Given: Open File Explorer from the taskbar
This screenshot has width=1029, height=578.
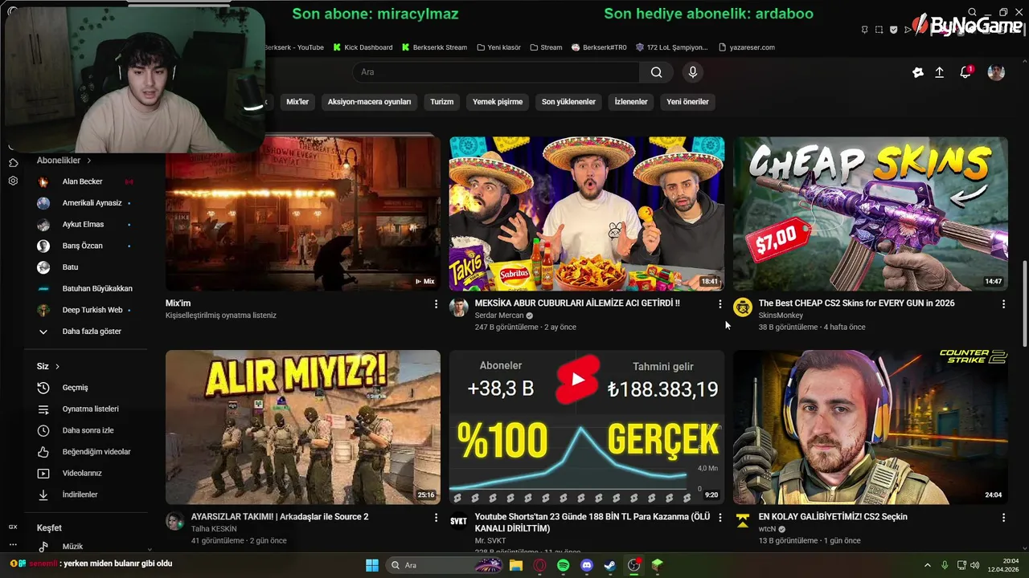Looking at the screenshot, I should 516,565.
